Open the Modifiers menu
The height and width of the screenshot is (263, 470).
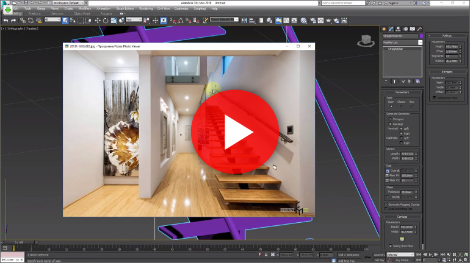[84, 9]
